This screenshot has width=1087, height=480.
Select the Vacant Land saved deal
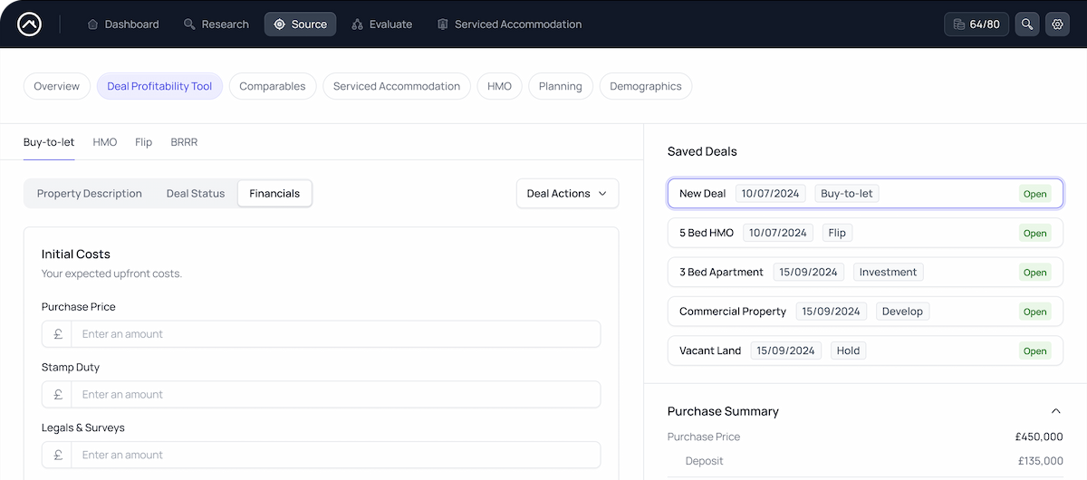tap(865, 350)
